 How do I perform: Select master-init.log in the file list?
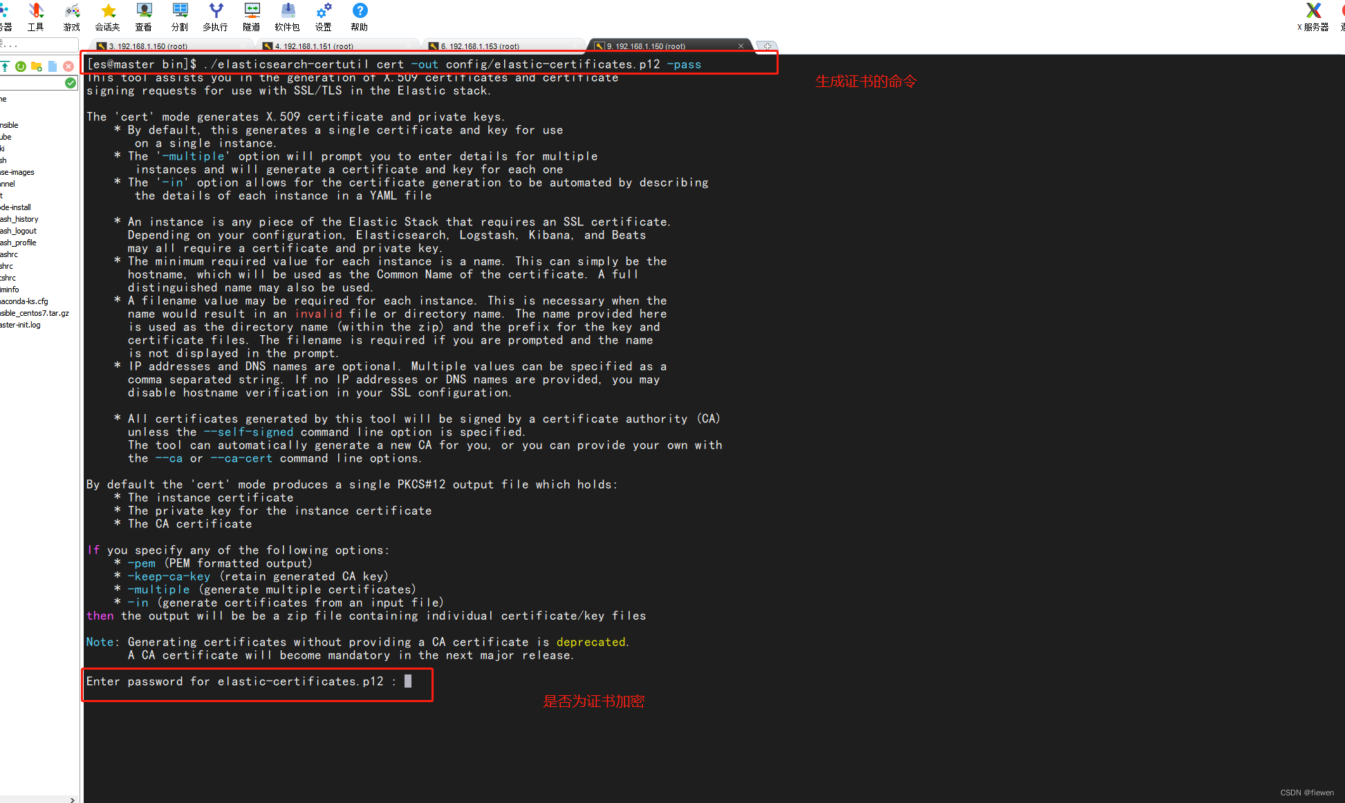point(20,325)
